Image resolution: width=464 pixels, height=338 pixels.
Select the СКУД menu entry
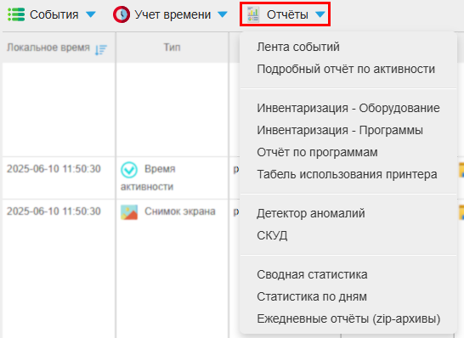(272, 236)
